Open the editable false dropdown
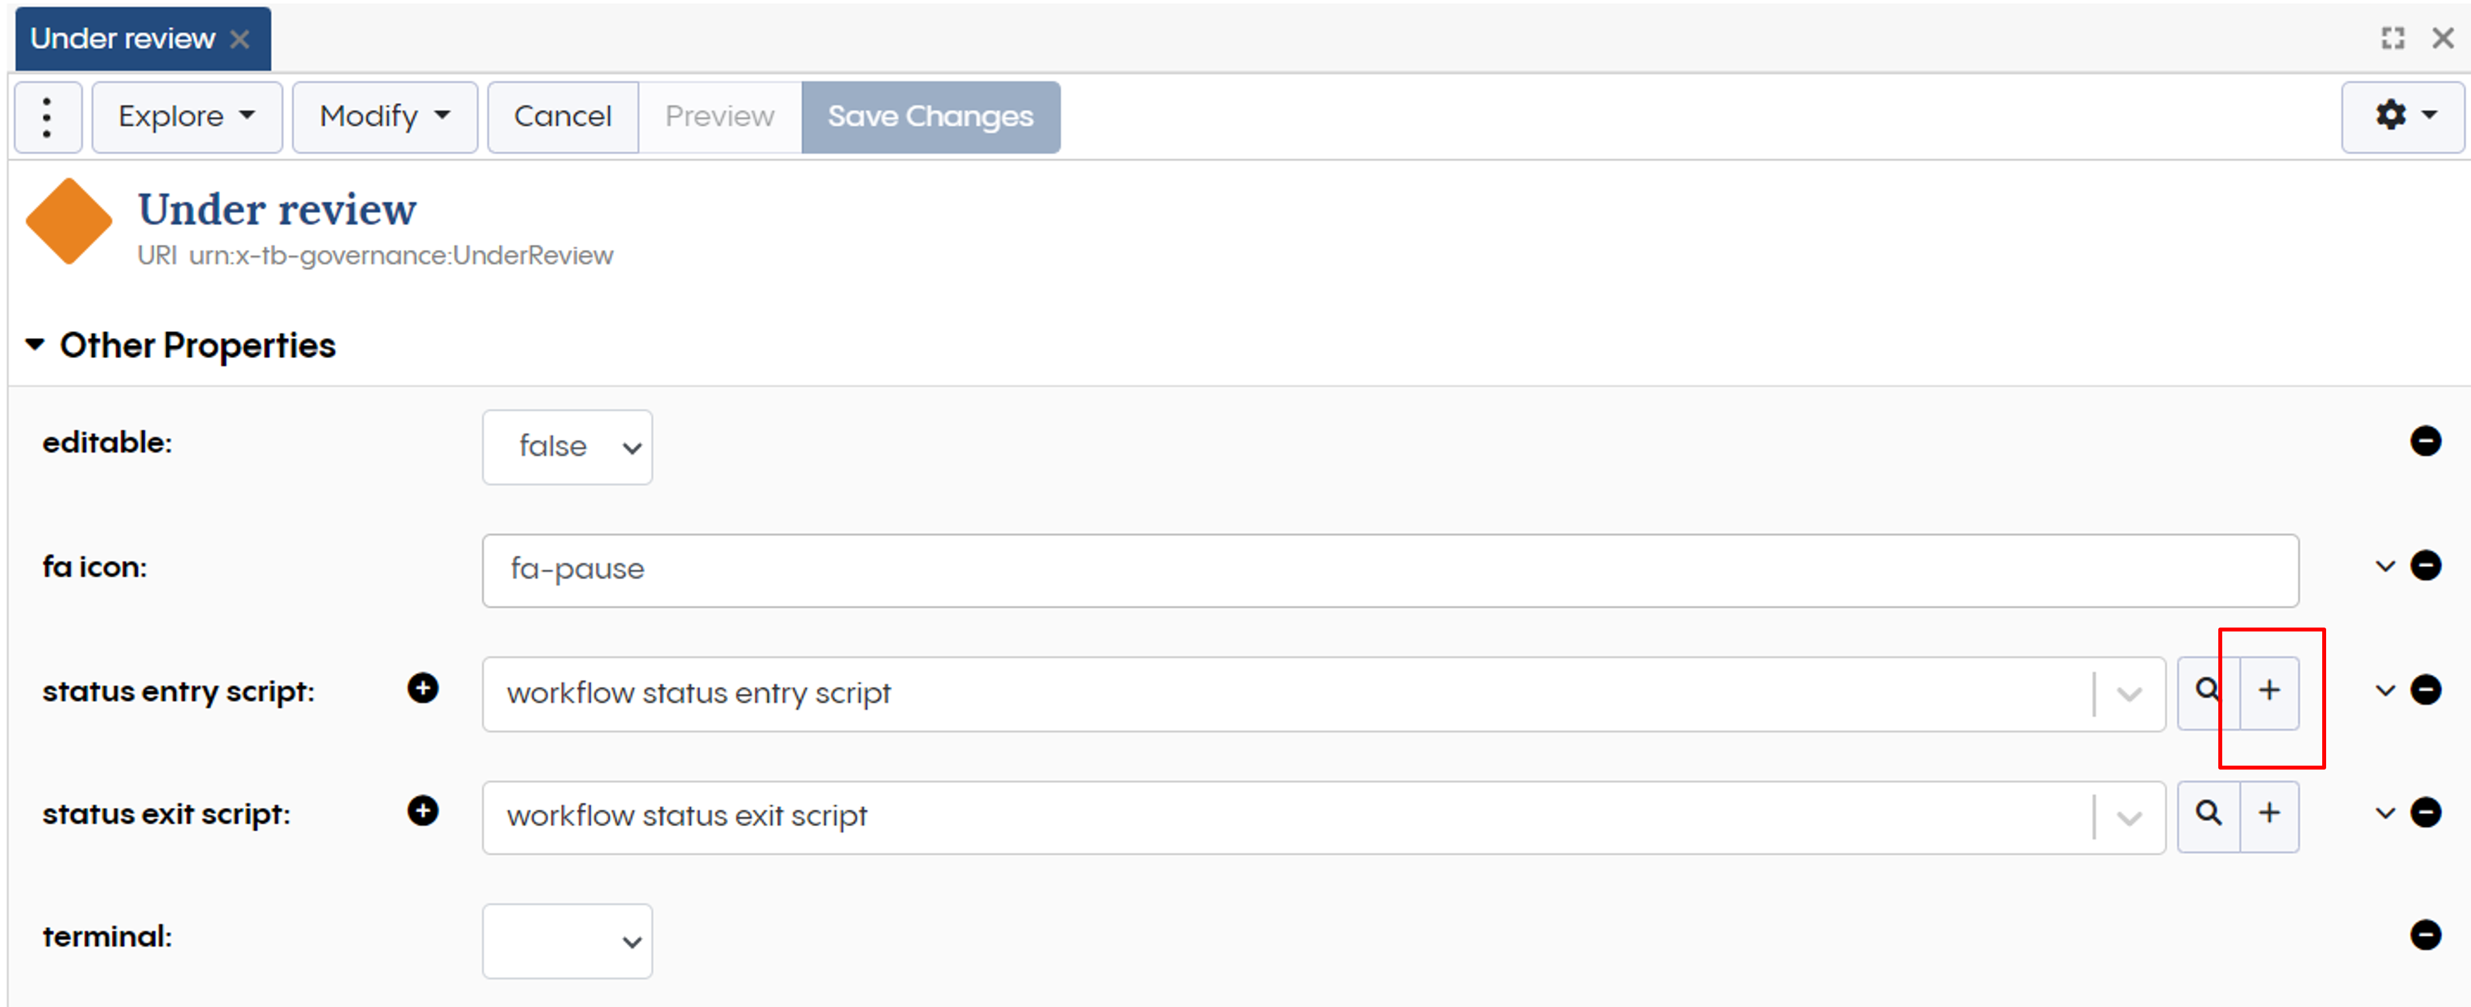The image size is (2471, 1007). (x=567, y=446)
